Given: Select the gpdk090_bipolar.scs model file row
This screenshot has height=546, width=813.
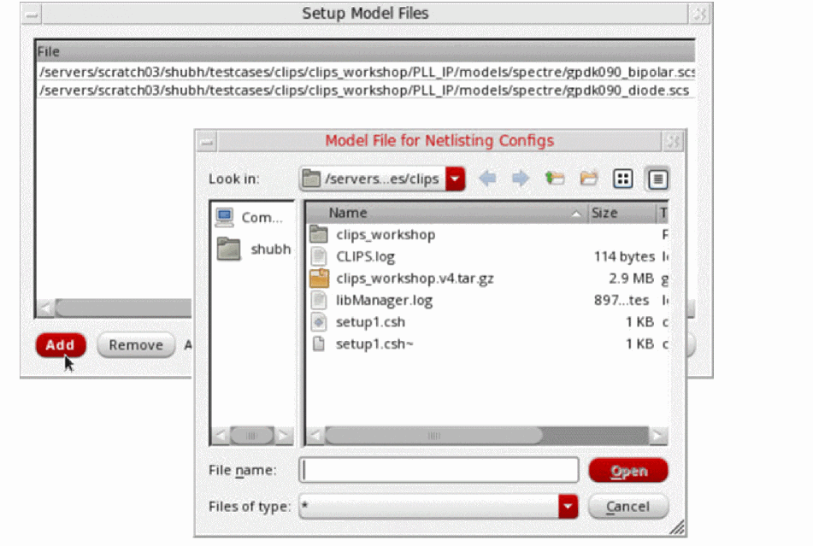Looking at the screenshot, I should point(366,72).
